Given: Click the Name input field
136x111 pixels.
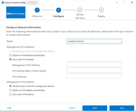Looking at the screenshot, I should pyautogui.click(x=94, y=41).
